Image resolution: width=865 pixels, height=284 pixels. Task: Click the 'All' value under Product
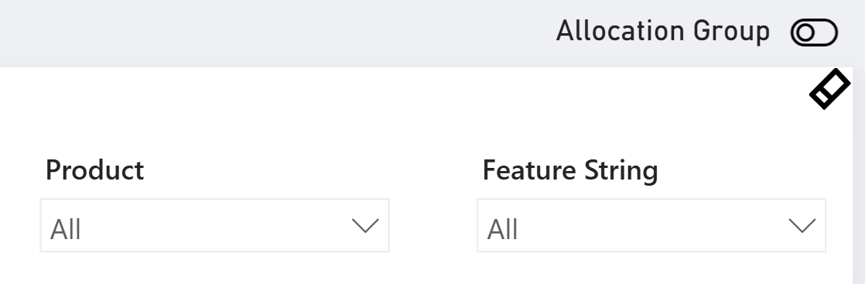pyautogui.click(x=65, y=229)
